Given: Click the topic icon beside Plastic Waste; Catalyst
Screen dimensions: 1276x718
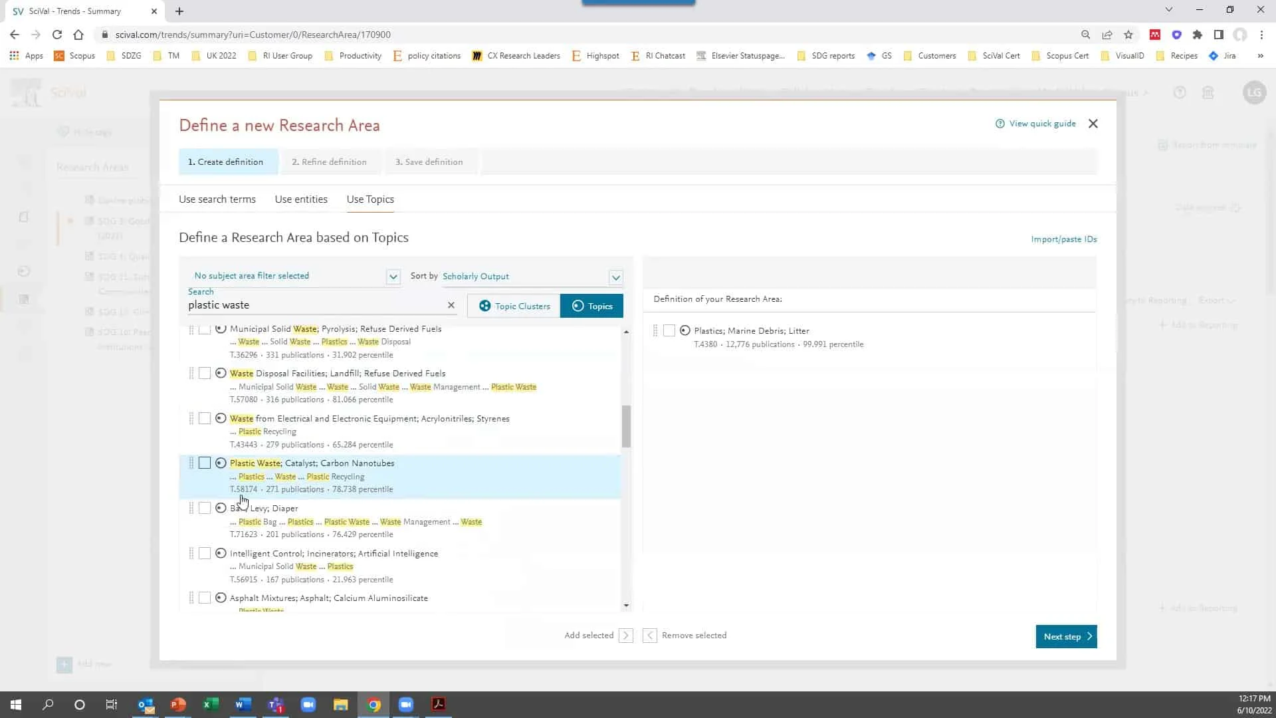Looking at the screenshot, I should 221,463.
